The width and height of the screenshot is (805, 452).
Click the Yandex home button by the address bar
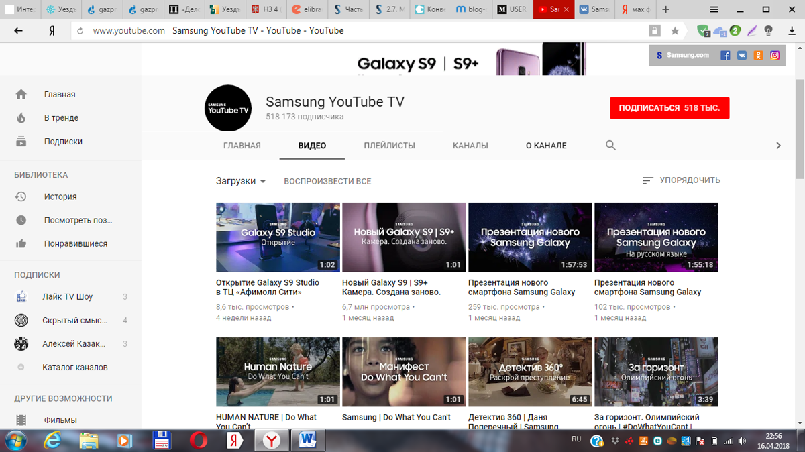[x=52, y=31]
